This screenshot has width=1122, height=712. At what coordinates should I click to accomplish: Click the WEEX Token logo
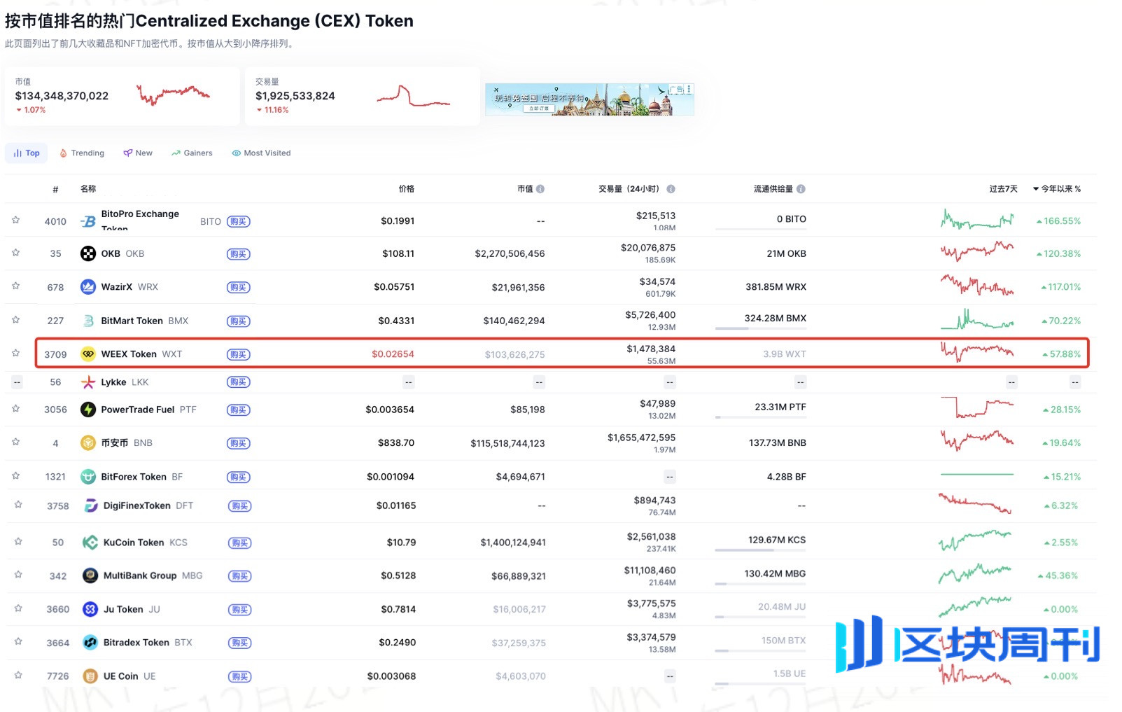(88, 354)
